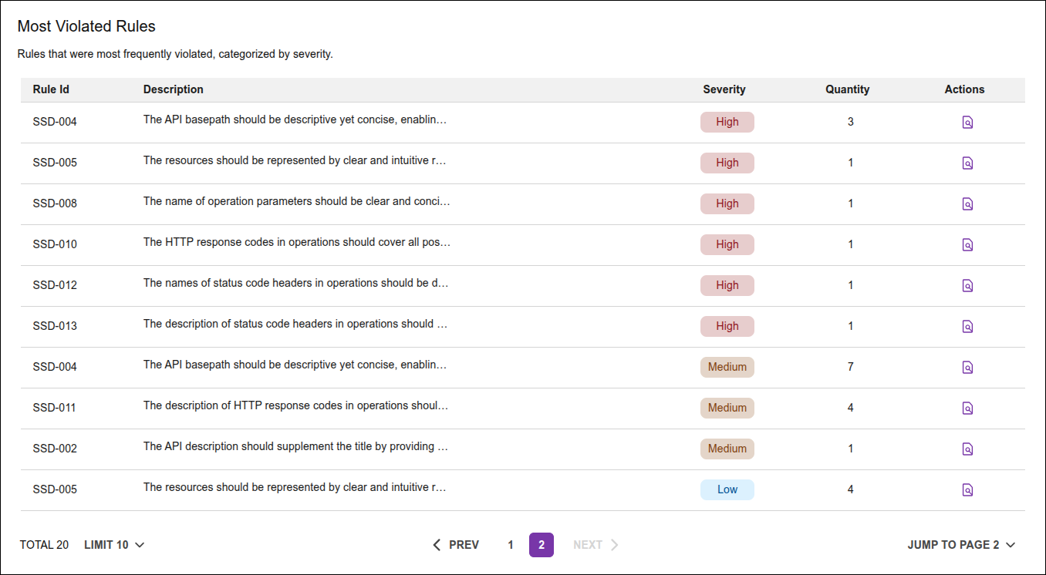The width and height of the screenshot is (1046, 575).
Task: Select page 2 in pagination
Action: click(x=541, y=545)
